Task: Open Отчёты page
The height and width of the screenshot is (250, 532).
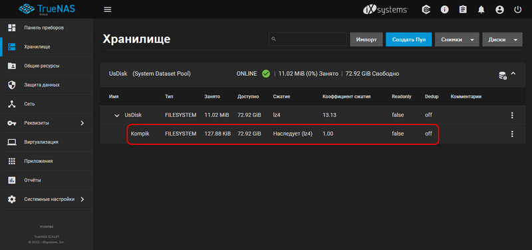Action: pos(33,180)
